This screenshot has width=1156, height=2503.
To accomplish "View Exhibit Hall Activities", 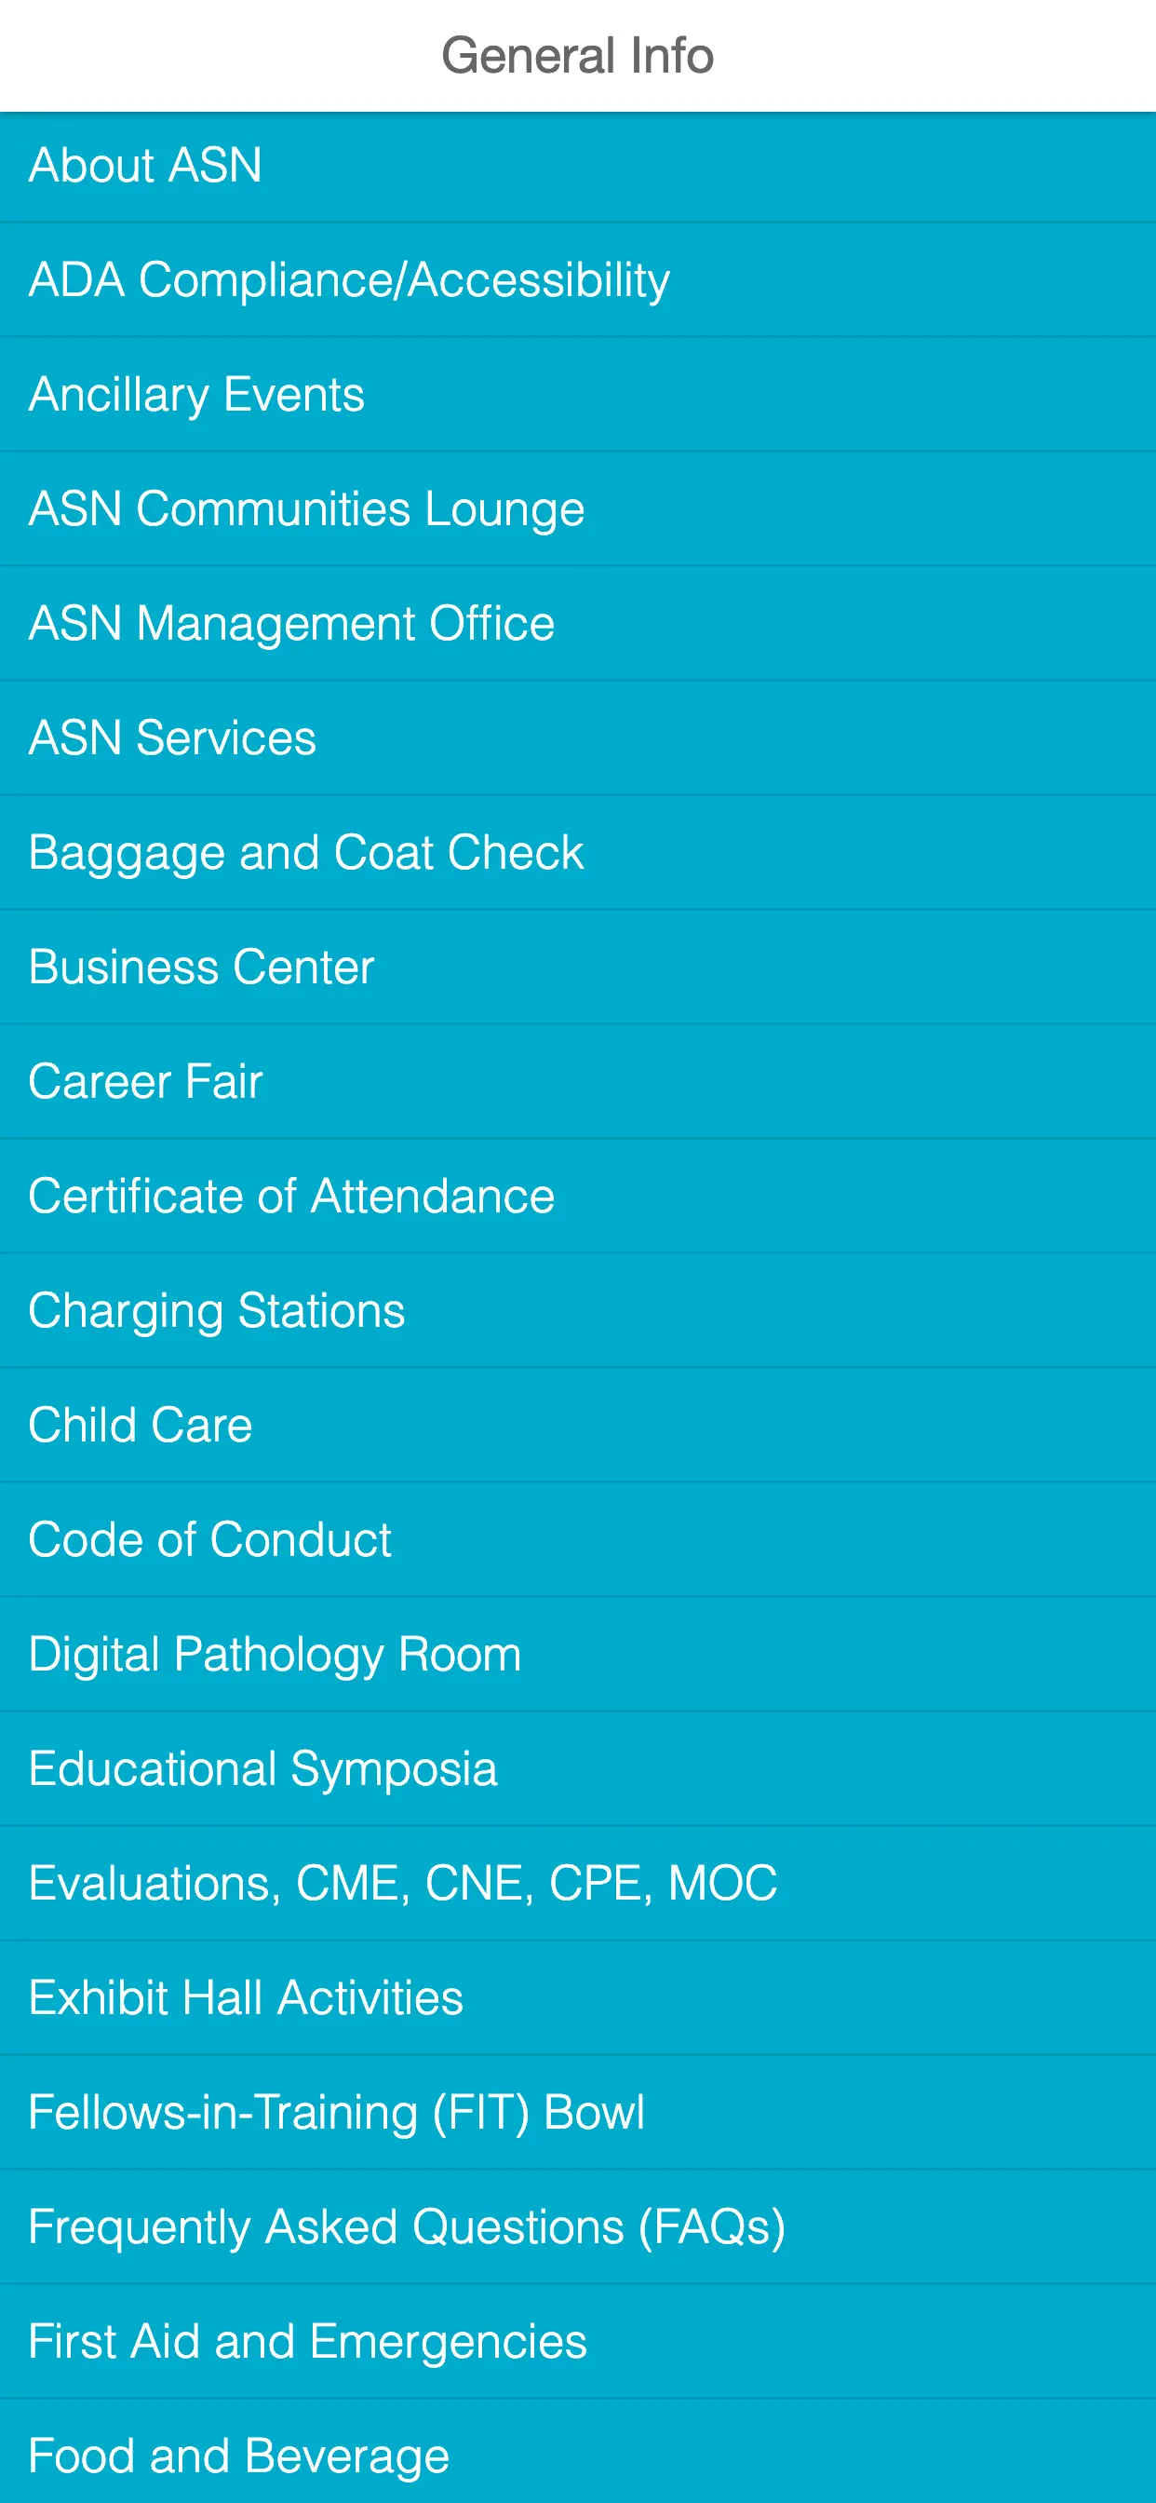I will (246, 1996).
